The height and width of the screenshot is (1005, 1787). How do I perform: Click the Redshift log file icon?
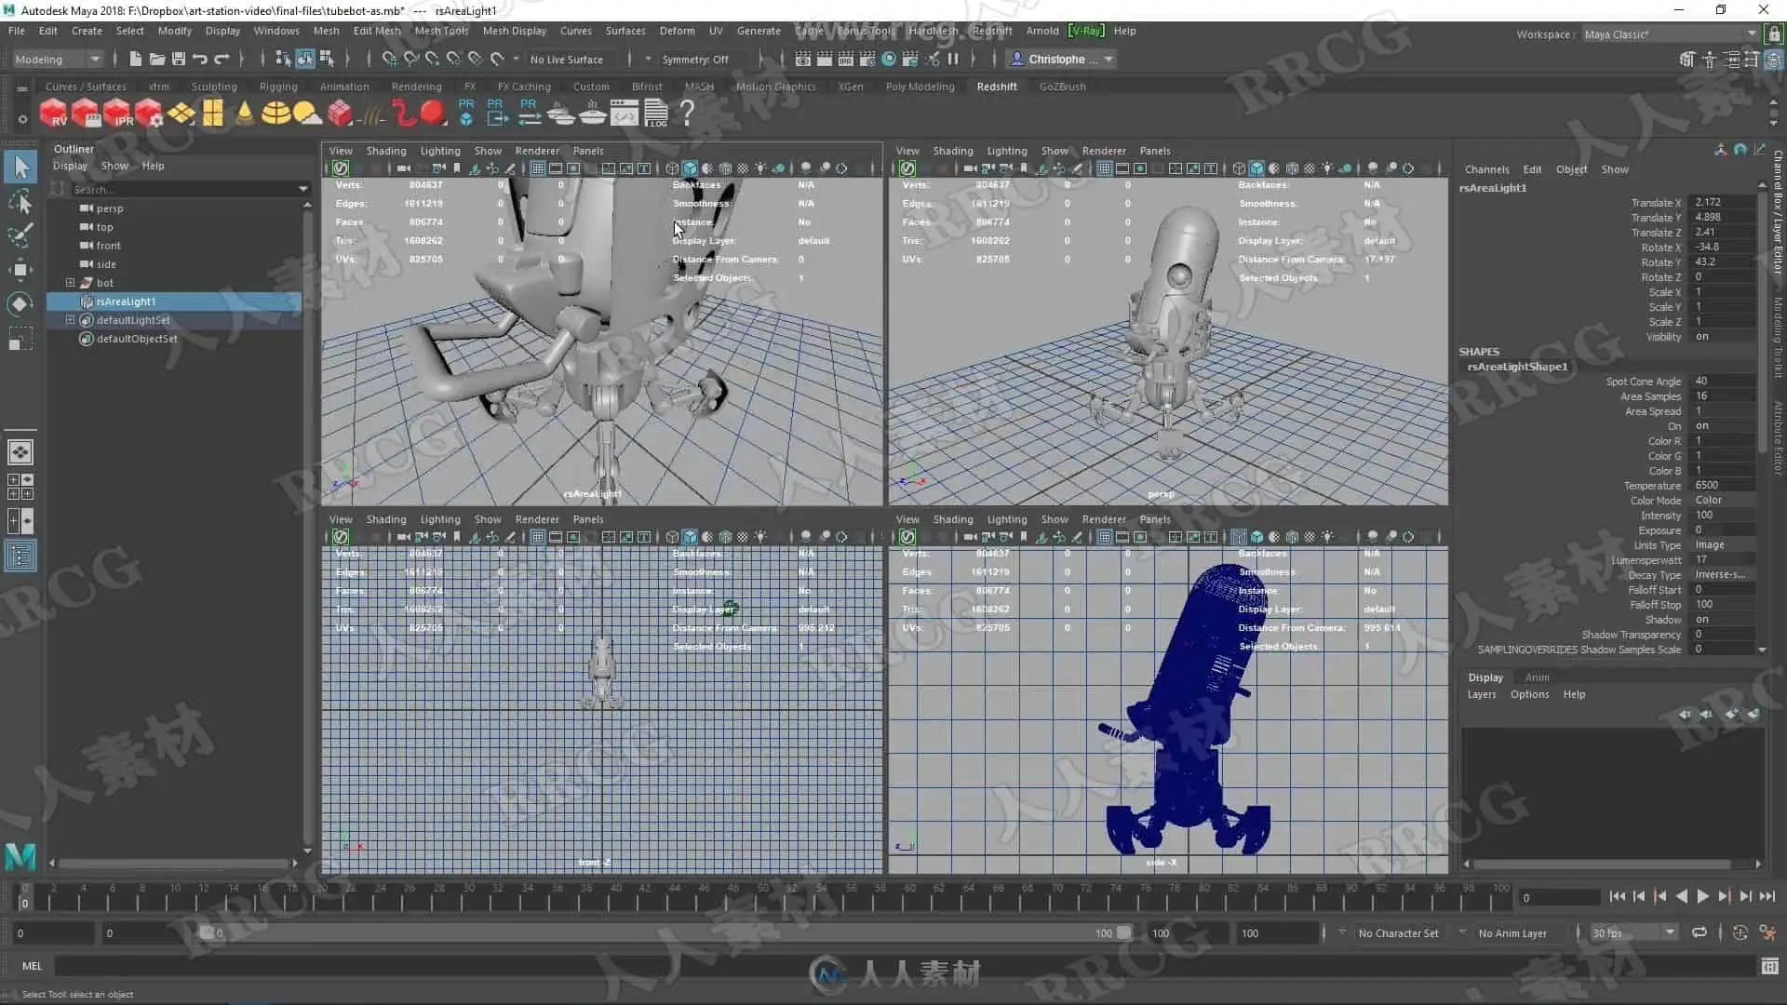(x=656, y=114)
